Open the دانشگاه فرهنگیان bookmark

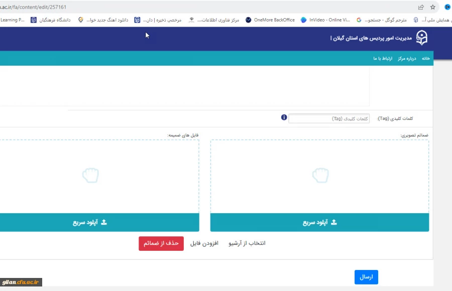(50, 19)
